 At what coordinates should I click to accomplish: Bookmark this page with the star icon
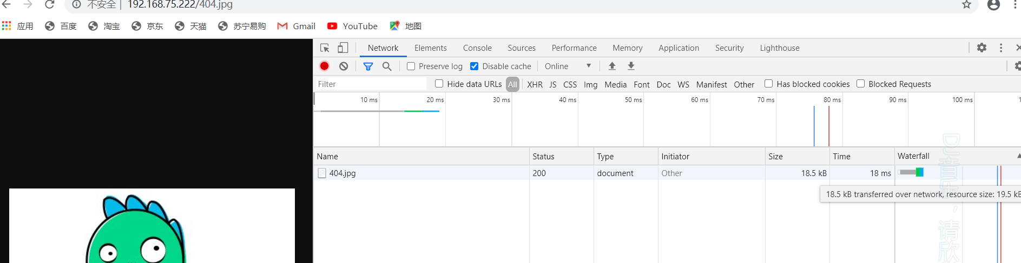966,4
